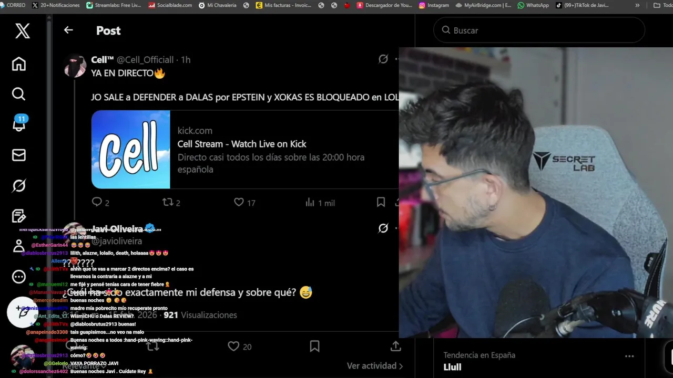Image resolution: width=673 pixels, height=378 pixels.
Task: Open the Streamlabs bookmark
Action: click(114, 5)
